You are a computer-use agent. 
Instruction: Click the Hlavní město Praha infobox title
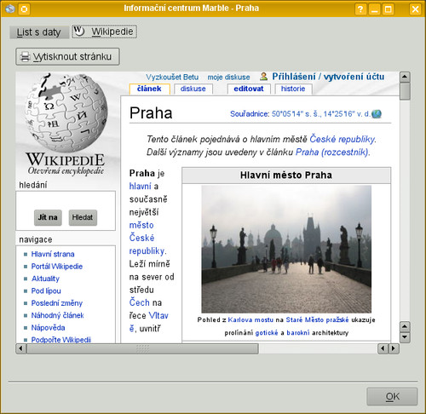click(286, 175)
